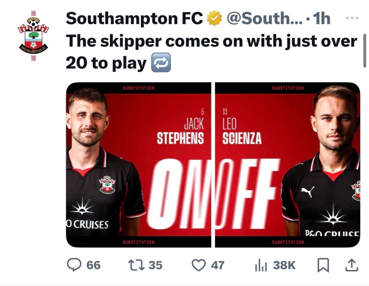
Task: Open the tweet's three-dot more menu
Action: tap(352, 18)
